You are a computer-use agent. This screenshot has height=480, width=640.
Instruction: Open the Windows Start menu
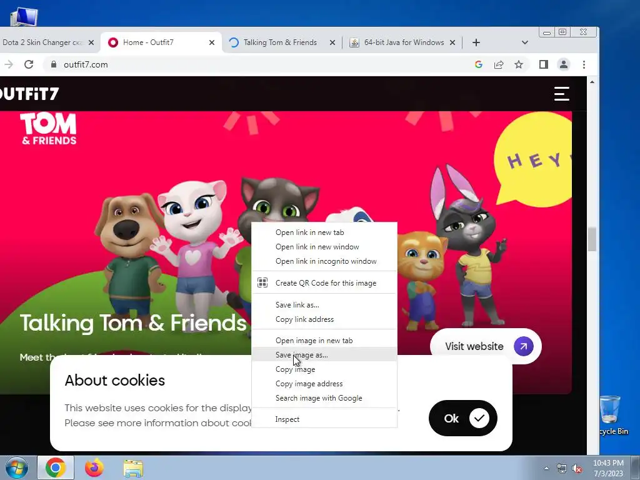pos(17,468)
